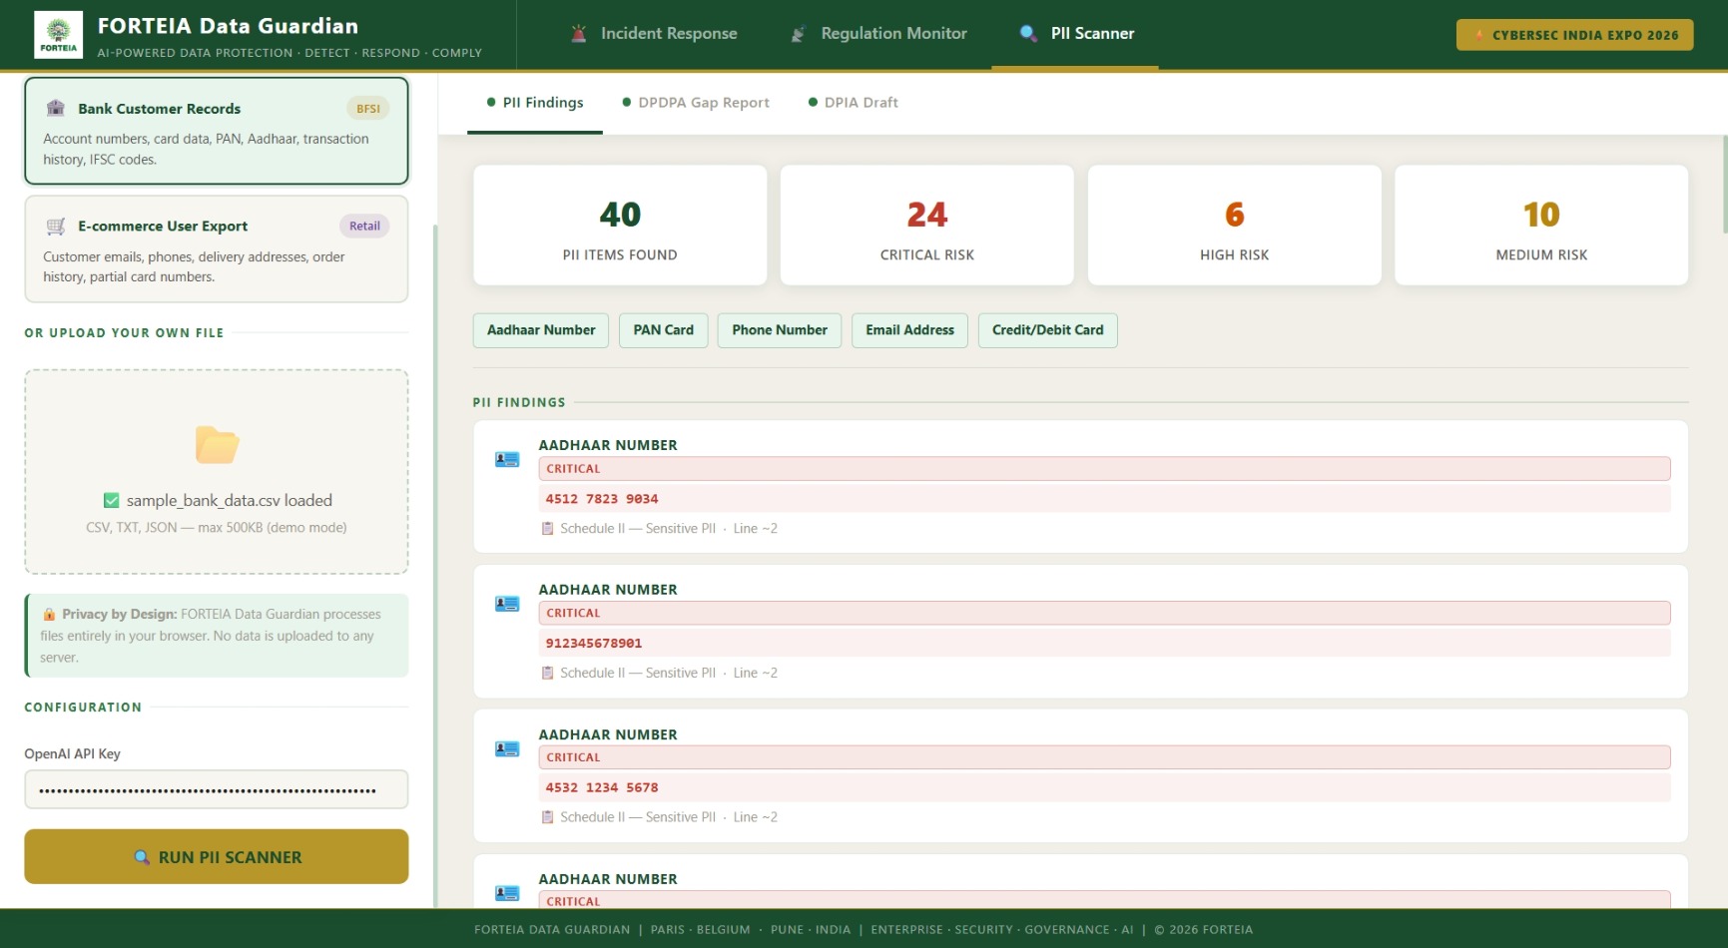Click the FORTEIA logo icon

point(58,35)
